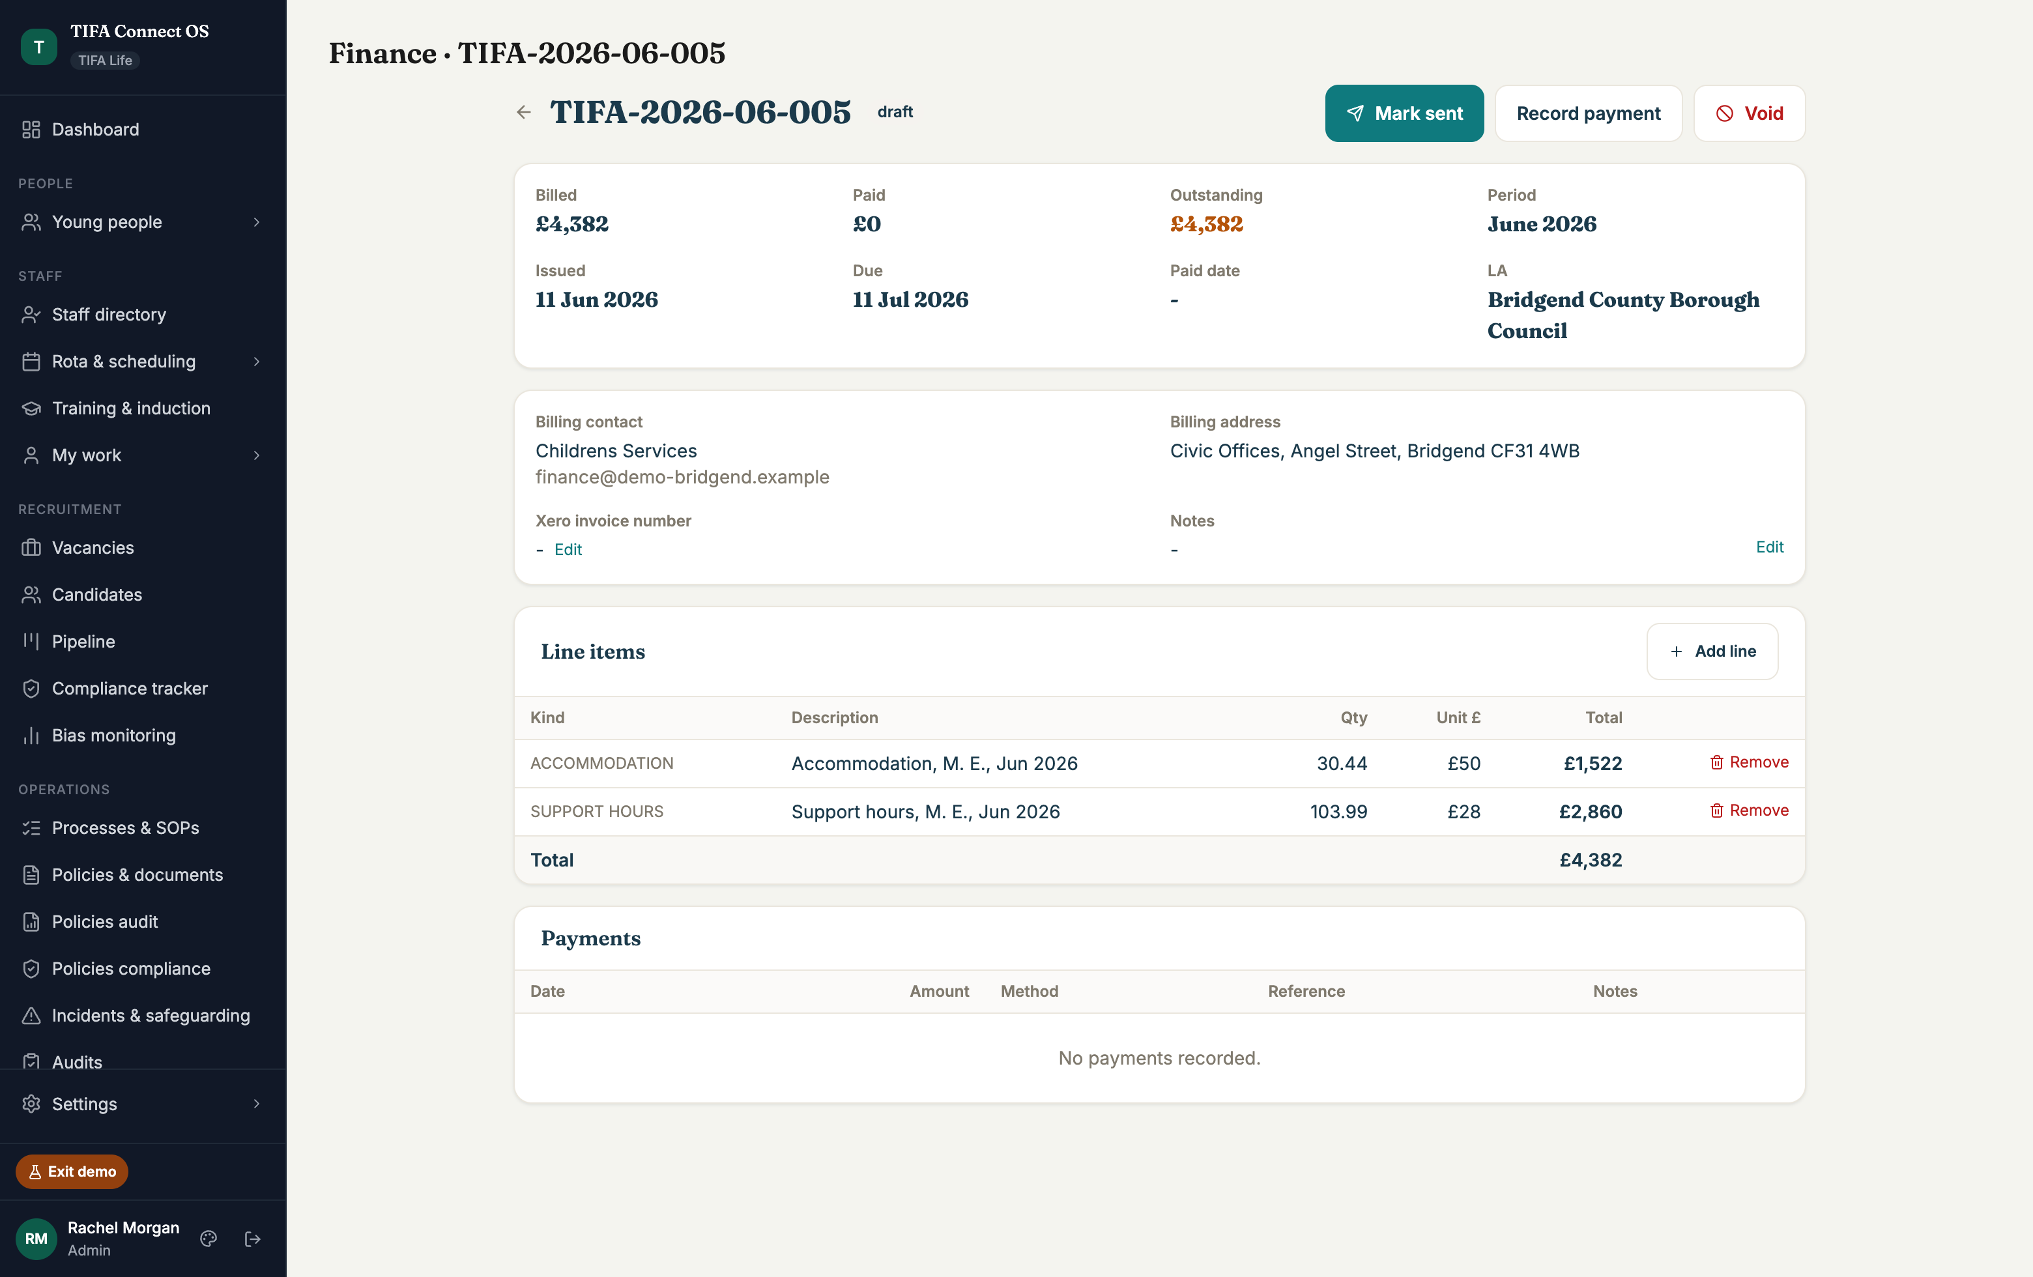
Task: Click the Billed £4,382 amount
Action: point(571,223)
